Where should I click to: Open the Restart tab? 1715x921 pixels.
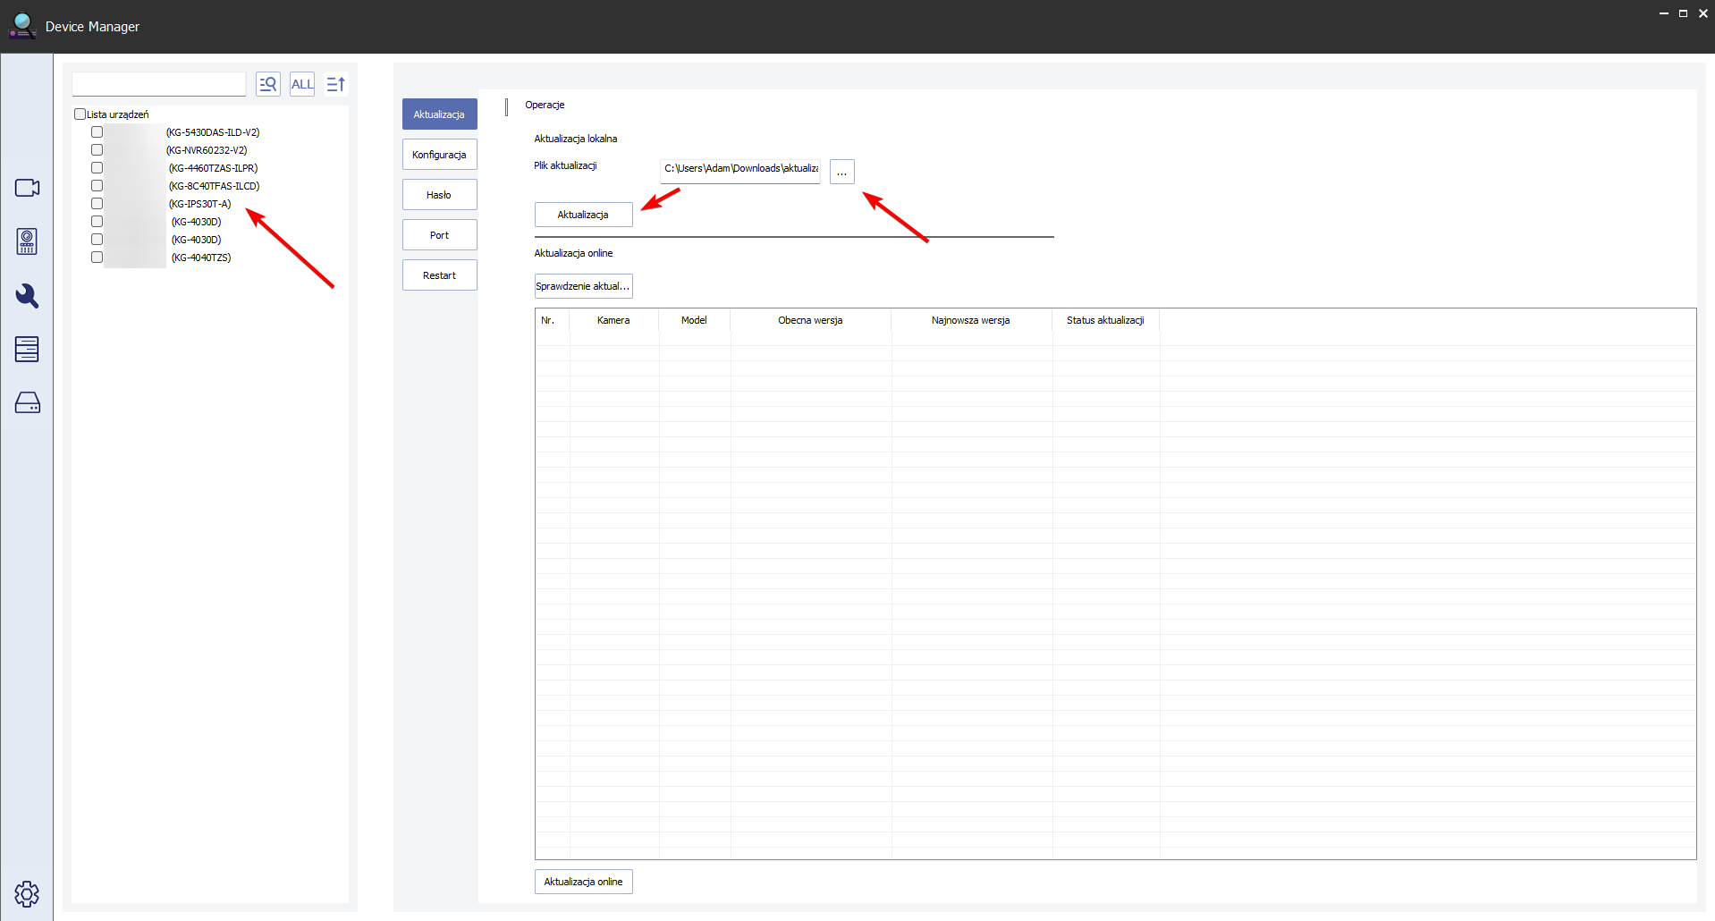(439, 275)
